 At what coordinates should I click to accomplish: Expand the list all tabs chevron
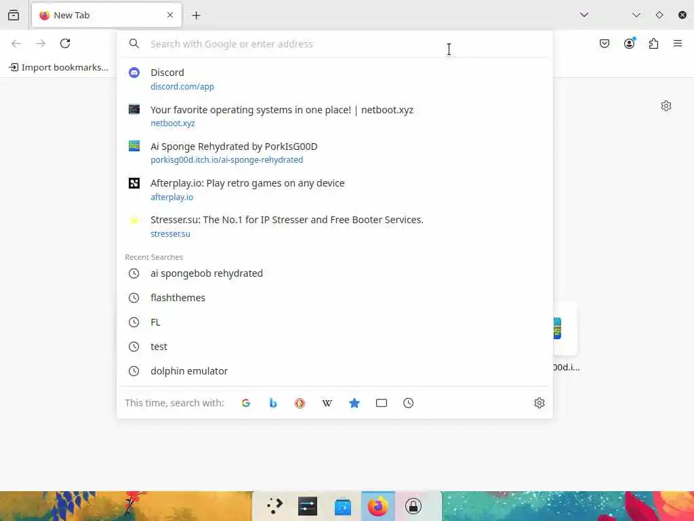(584, 15)
